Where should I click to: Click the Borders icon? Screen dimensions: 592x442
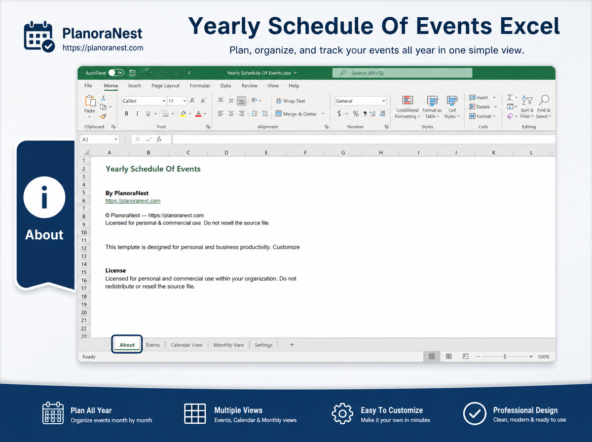[166, 113]
